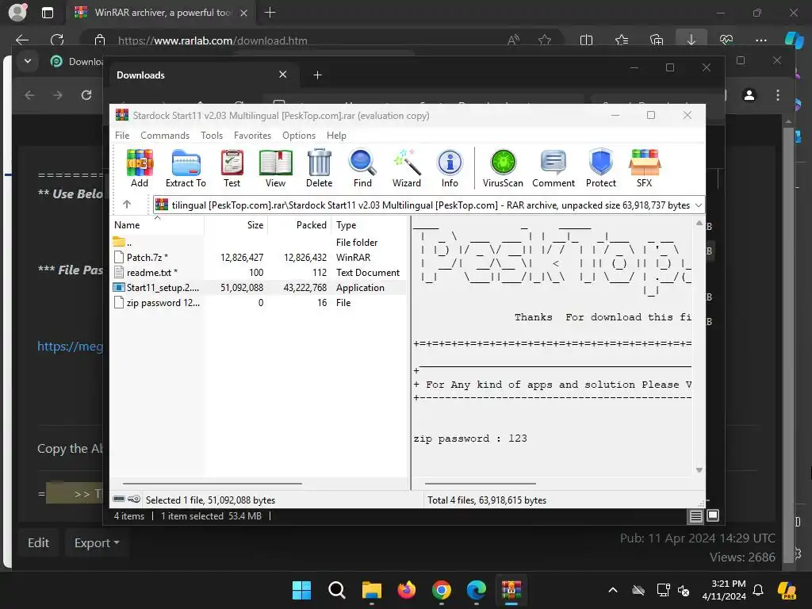The height and width of the screenshot is (609, 812).
Task: Click the Edge address bar URL
Action: (213, 40)
